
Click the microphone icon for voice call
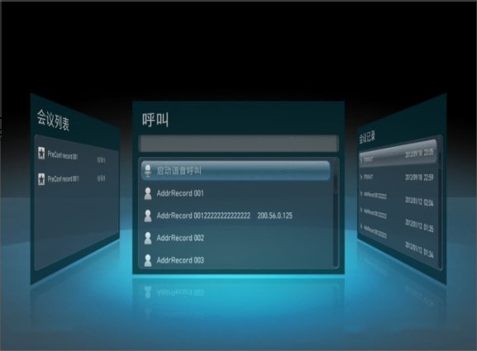pyautogui.click(x=148, y=171)
